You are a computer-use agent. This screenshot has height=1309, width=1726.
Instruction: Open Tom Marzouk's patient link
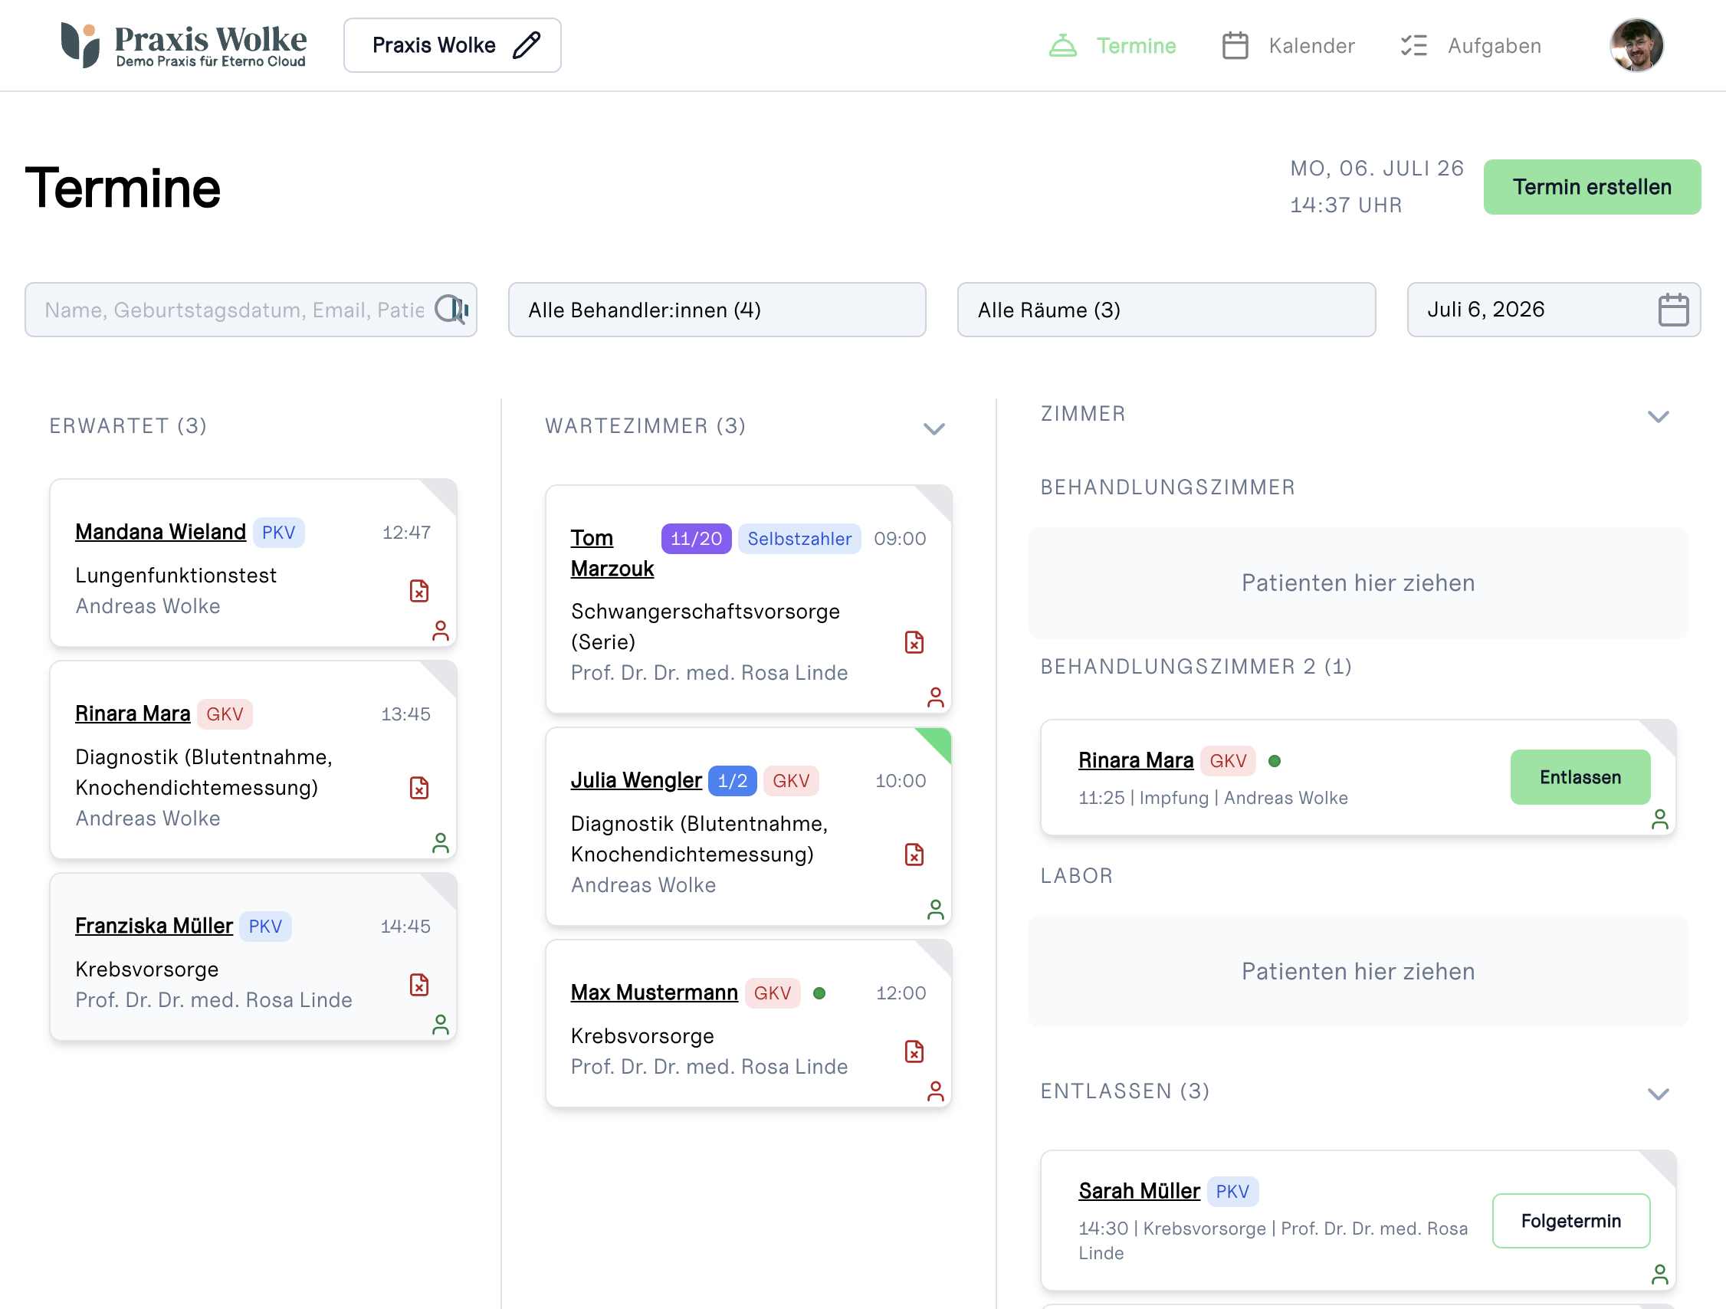pyautogui.click(x=612, y=553)
